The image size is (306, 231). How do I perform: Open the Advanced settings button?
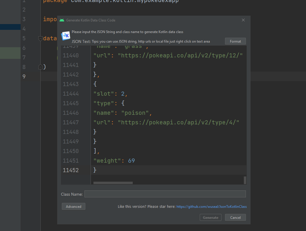[x=73, y=206]
